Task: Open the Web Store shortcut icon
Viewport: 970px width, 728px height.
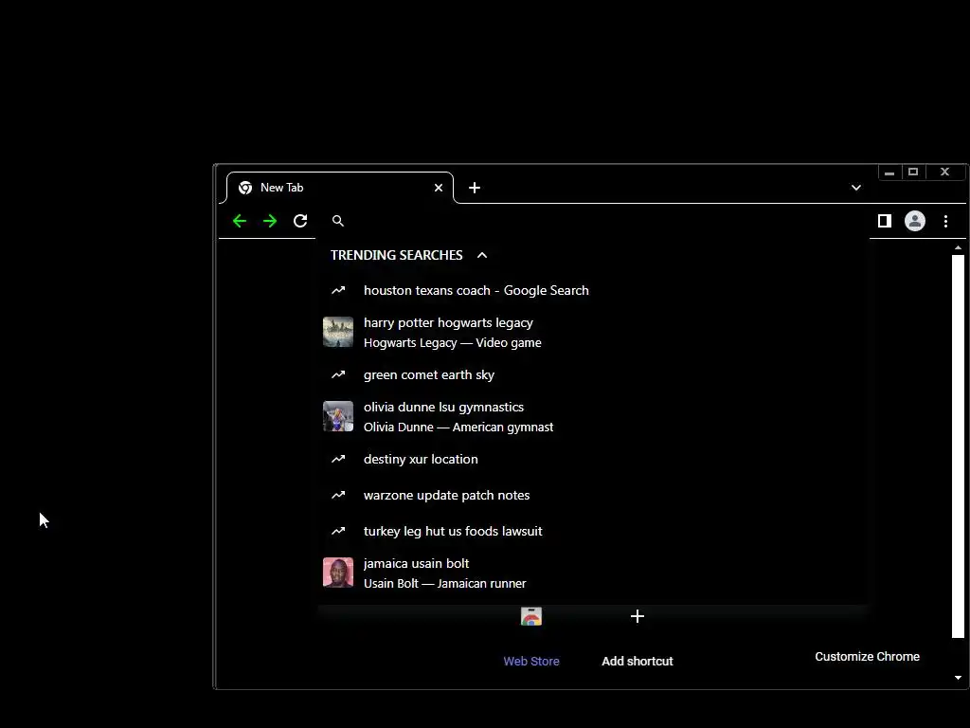Action: coord(531,616)
